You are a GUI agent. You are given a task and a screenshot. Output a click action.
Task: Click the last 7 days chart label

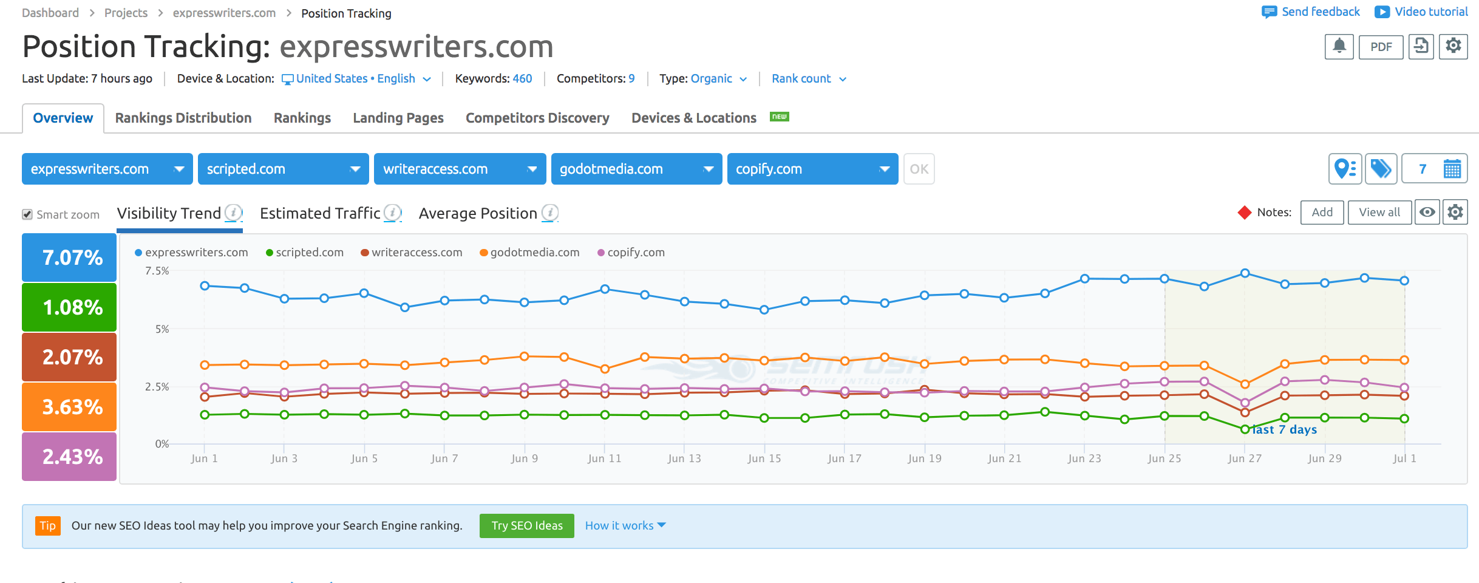coord(1285,429)
